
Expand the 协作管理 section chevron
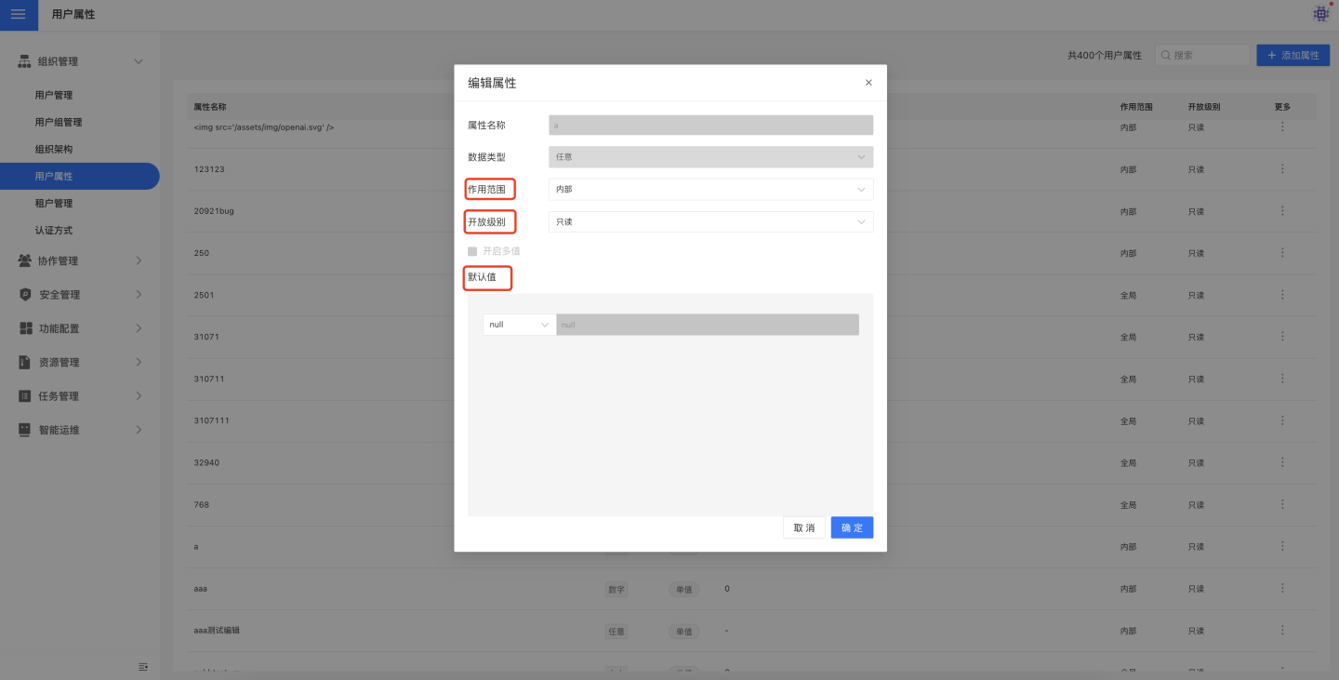coord(139,261)
